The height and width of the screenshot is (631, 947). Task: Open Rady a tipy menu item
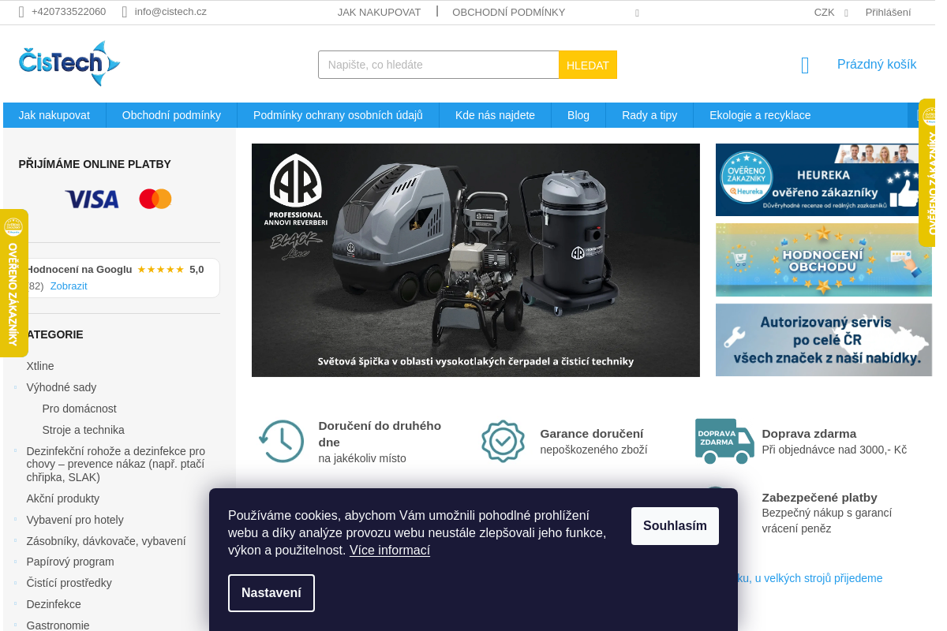[649, 115]
